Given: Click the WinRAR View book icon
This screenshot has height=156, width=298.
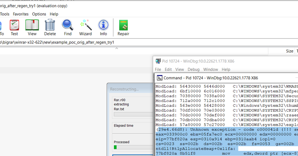Looking at the screenshot, I should point(32,25).
